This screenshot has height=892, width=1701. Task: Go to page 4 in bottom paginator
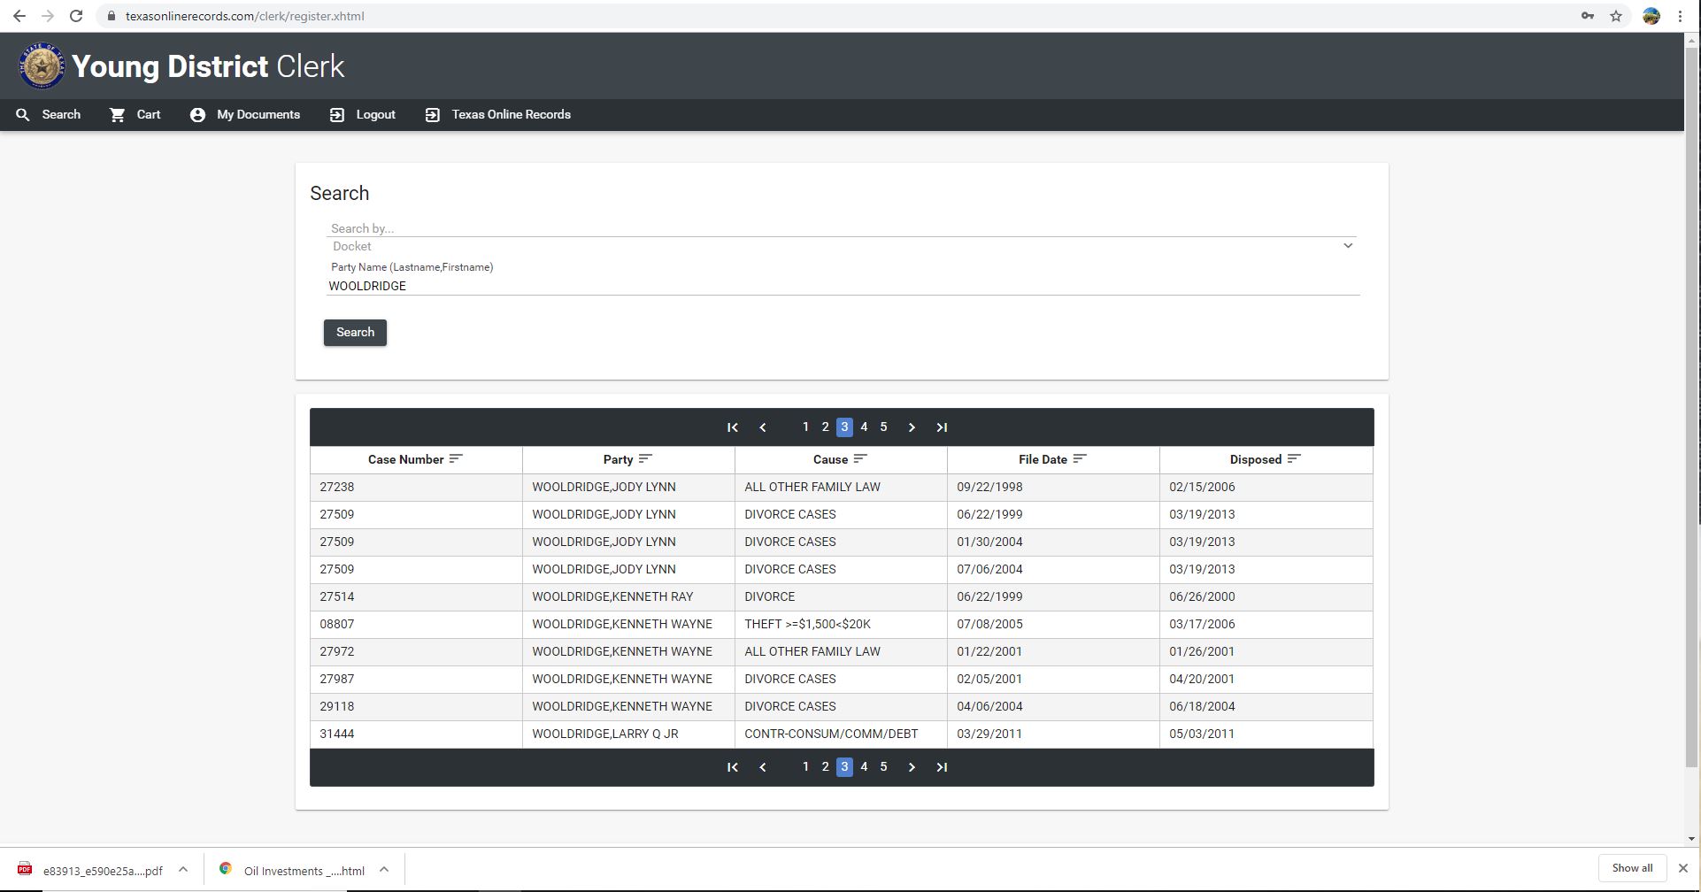click(x=864, y=767)
